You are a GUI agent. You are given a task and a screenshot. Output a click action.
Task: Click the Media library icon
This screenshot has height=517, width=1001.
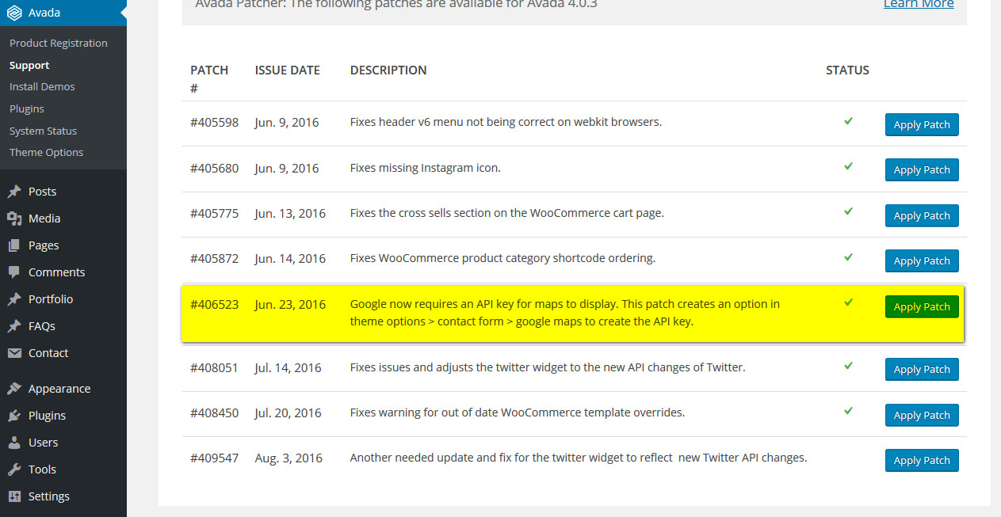(14, 219)
